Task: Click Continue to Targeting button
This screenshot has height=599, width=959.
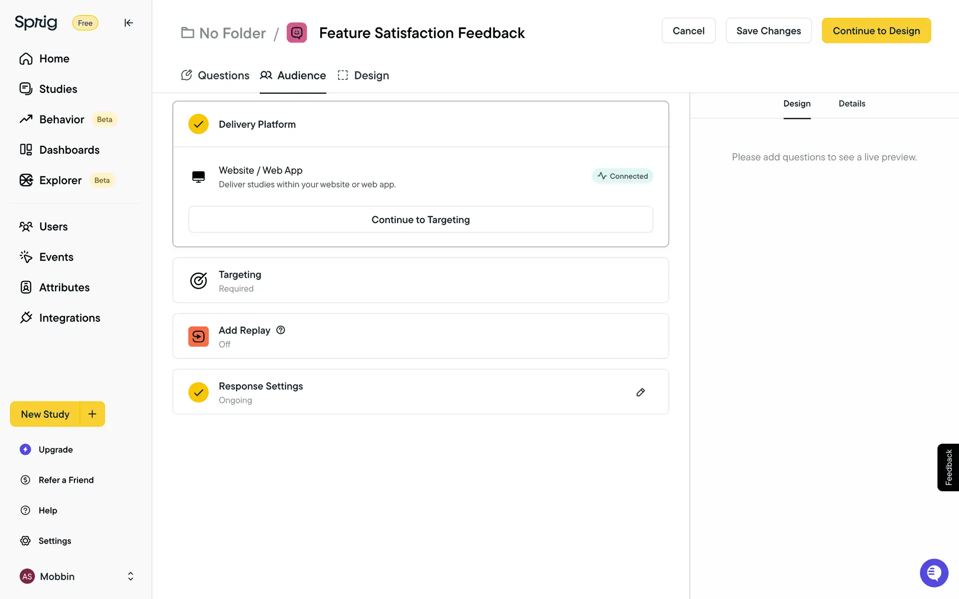Action: point(421,220)
